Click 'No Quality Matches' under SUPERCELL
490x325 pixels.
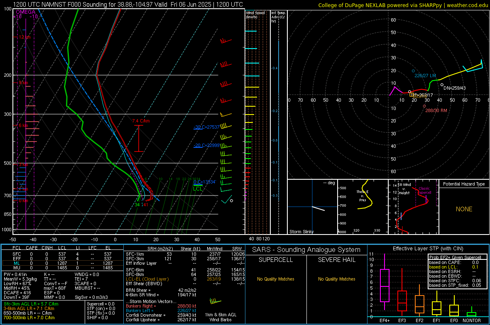click(276, 279)
